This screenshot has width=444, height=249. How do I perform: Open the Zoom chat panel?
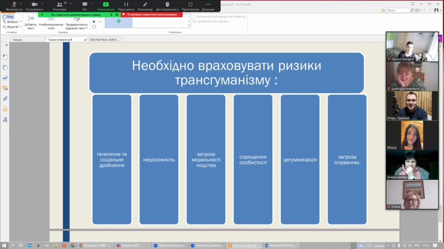pos(84,6)
